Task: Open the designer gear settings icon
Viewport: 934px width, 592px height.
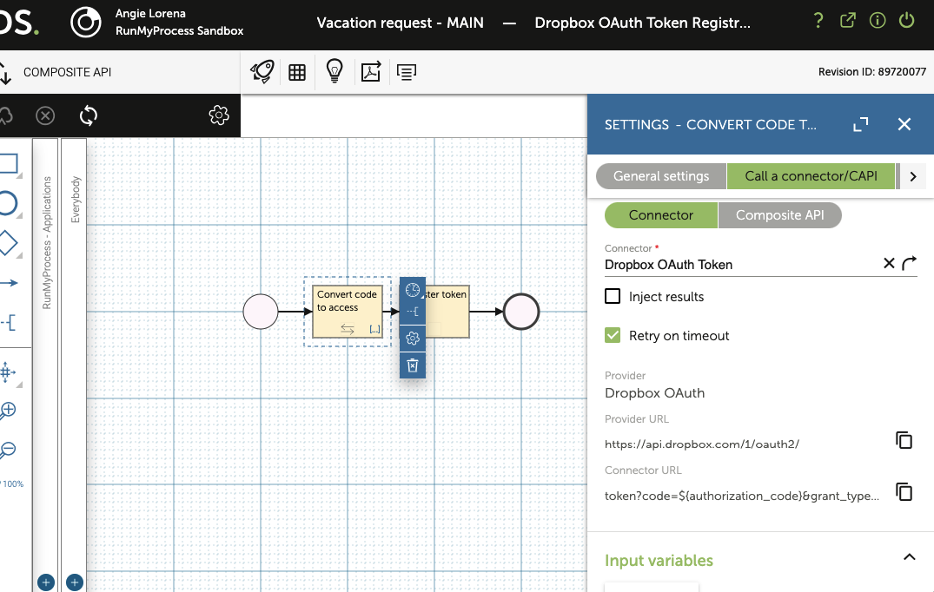Action: coord(219,115)
